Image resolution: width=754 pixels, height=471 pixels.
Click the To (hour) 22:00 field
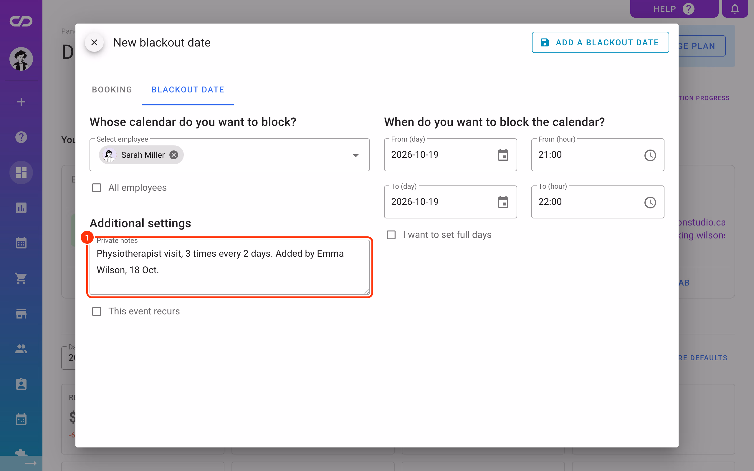[598, 202]
